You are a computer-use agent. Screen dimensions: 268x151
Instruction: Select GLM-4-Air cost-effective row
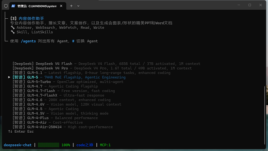point(48,123)
